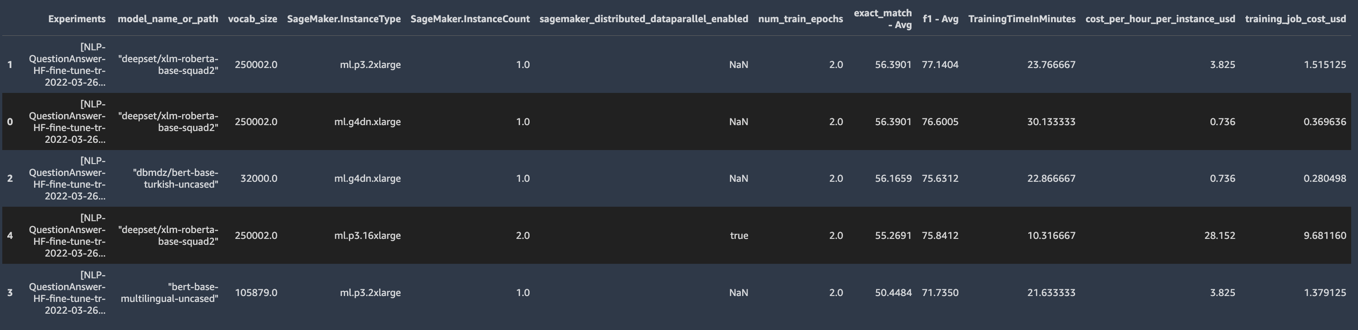Click the vocab_size column header

pos(253,19)
